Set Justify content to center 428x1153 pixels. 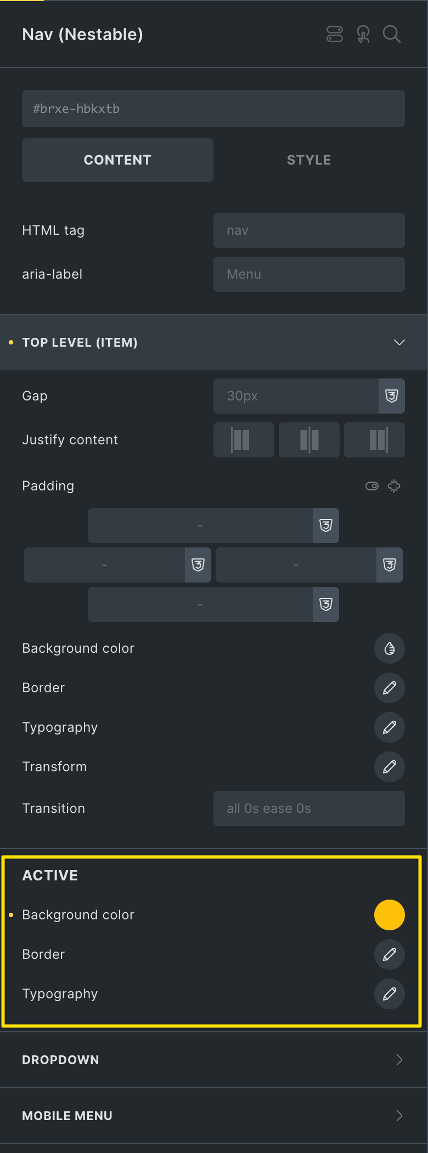click(309, 440)
